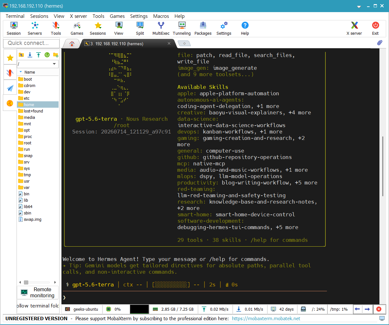Click the geeks-ubuntu hostname status entry

tap(82, 309)
